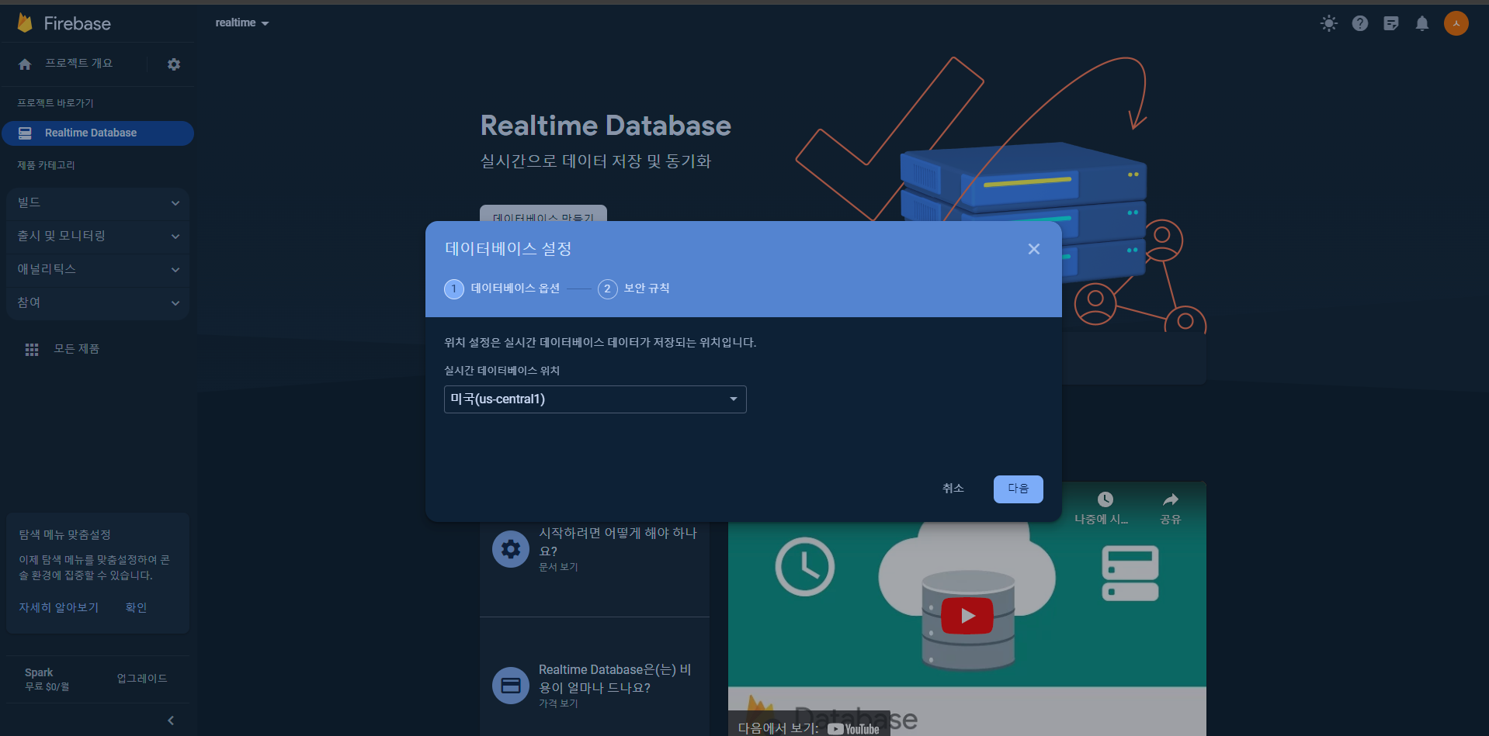Screen dimensions: 1489x736
Task: Expand the 참여 category
Action: point(98,302)
